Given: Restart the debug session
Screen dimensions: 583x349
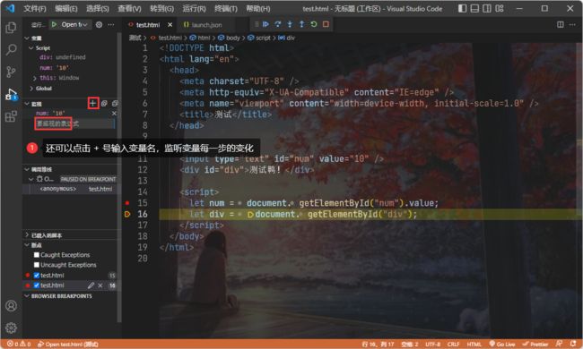Looking at the screenshot, I should tap(314, 24).
